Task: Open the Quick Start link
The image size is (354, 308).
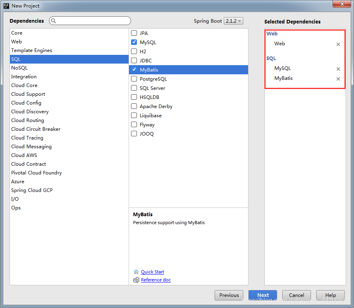Action: pos(153,272)
